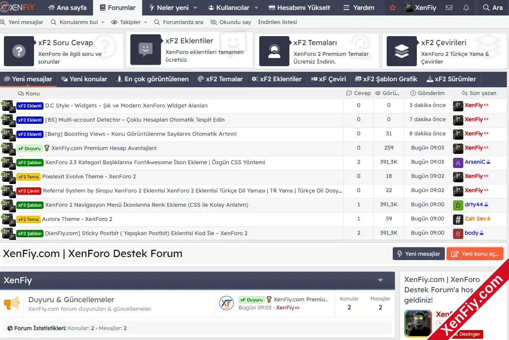Open Aurora Theme - XenForo 2 thread
This screenshot has width=509, height=340.
(x=77, y=219)
